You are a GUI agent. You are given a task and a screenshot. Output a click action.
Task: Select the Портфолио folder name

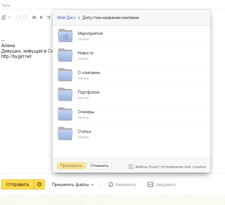tap(88, 92)
